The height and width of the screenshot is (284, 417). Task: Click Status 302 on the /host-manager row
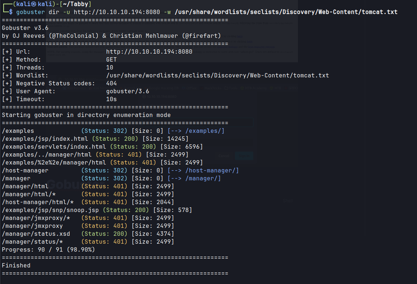(104, 171)
